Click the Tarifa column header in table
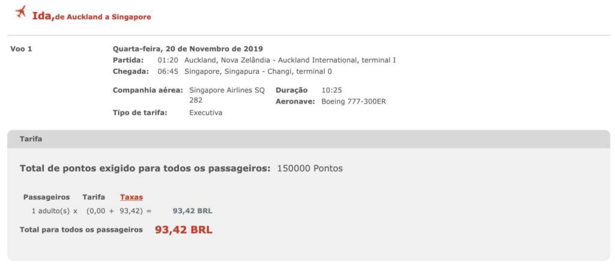The width and height of the screenshot is (615, 264). [94, 197]
